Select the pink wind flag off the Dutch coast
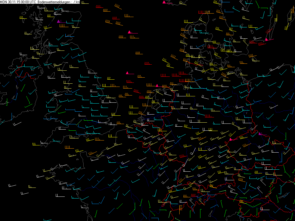This screenshot has width=295, height=221. pos(157,86)
